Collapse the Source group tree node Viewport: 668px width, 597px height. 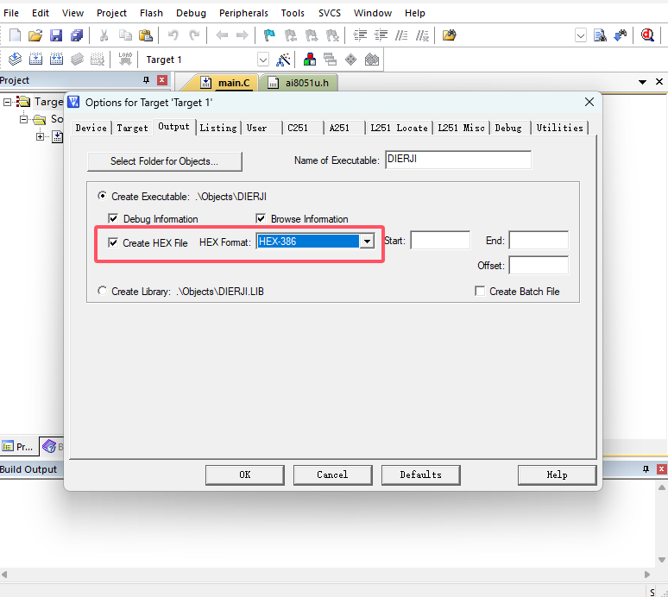pyautogui.click(x=23, y=119)
